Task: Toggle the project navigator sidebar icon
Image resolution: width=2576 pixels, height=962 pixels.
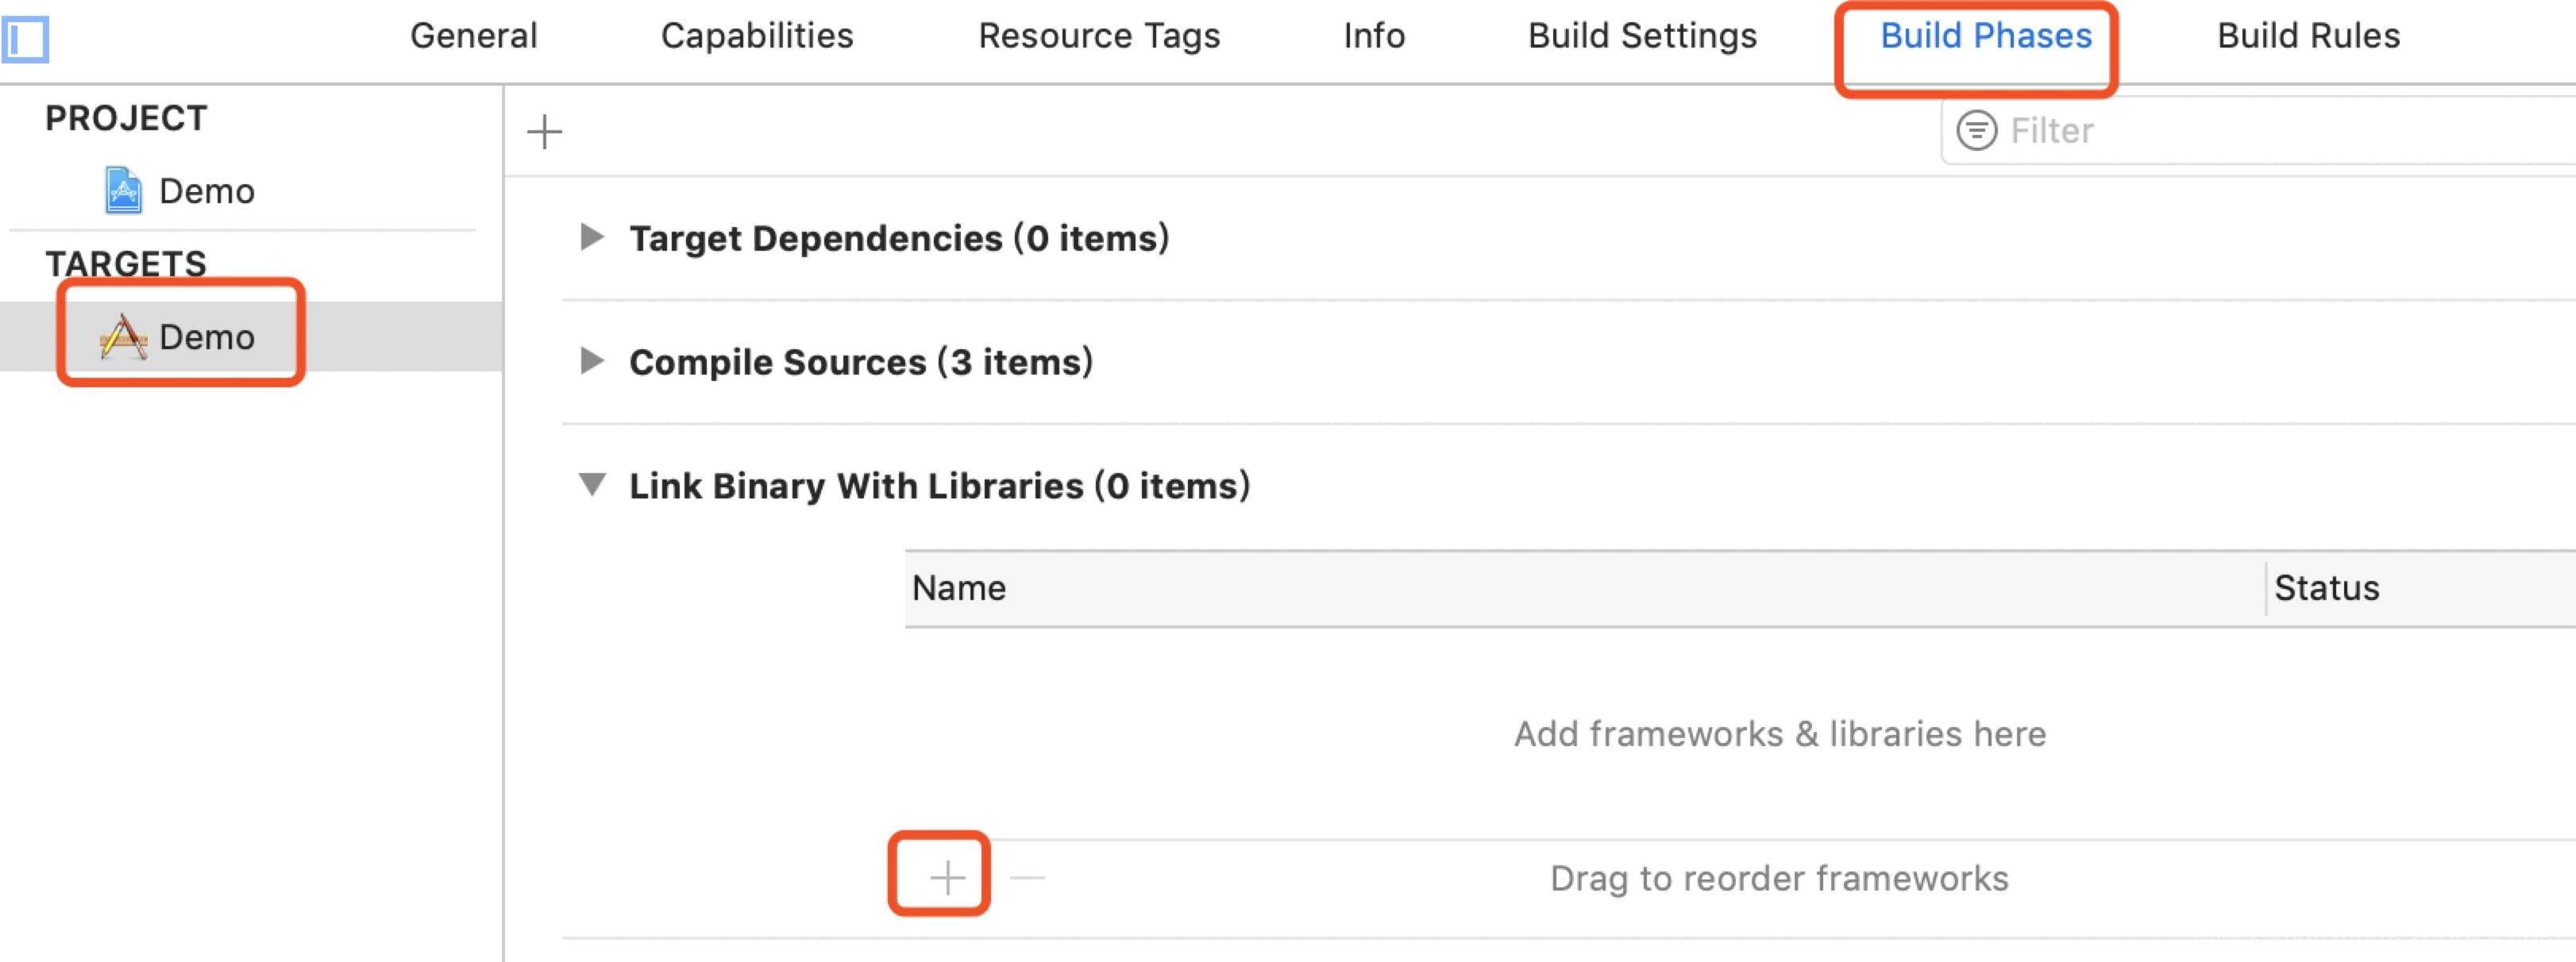Action: coord(24,39)
